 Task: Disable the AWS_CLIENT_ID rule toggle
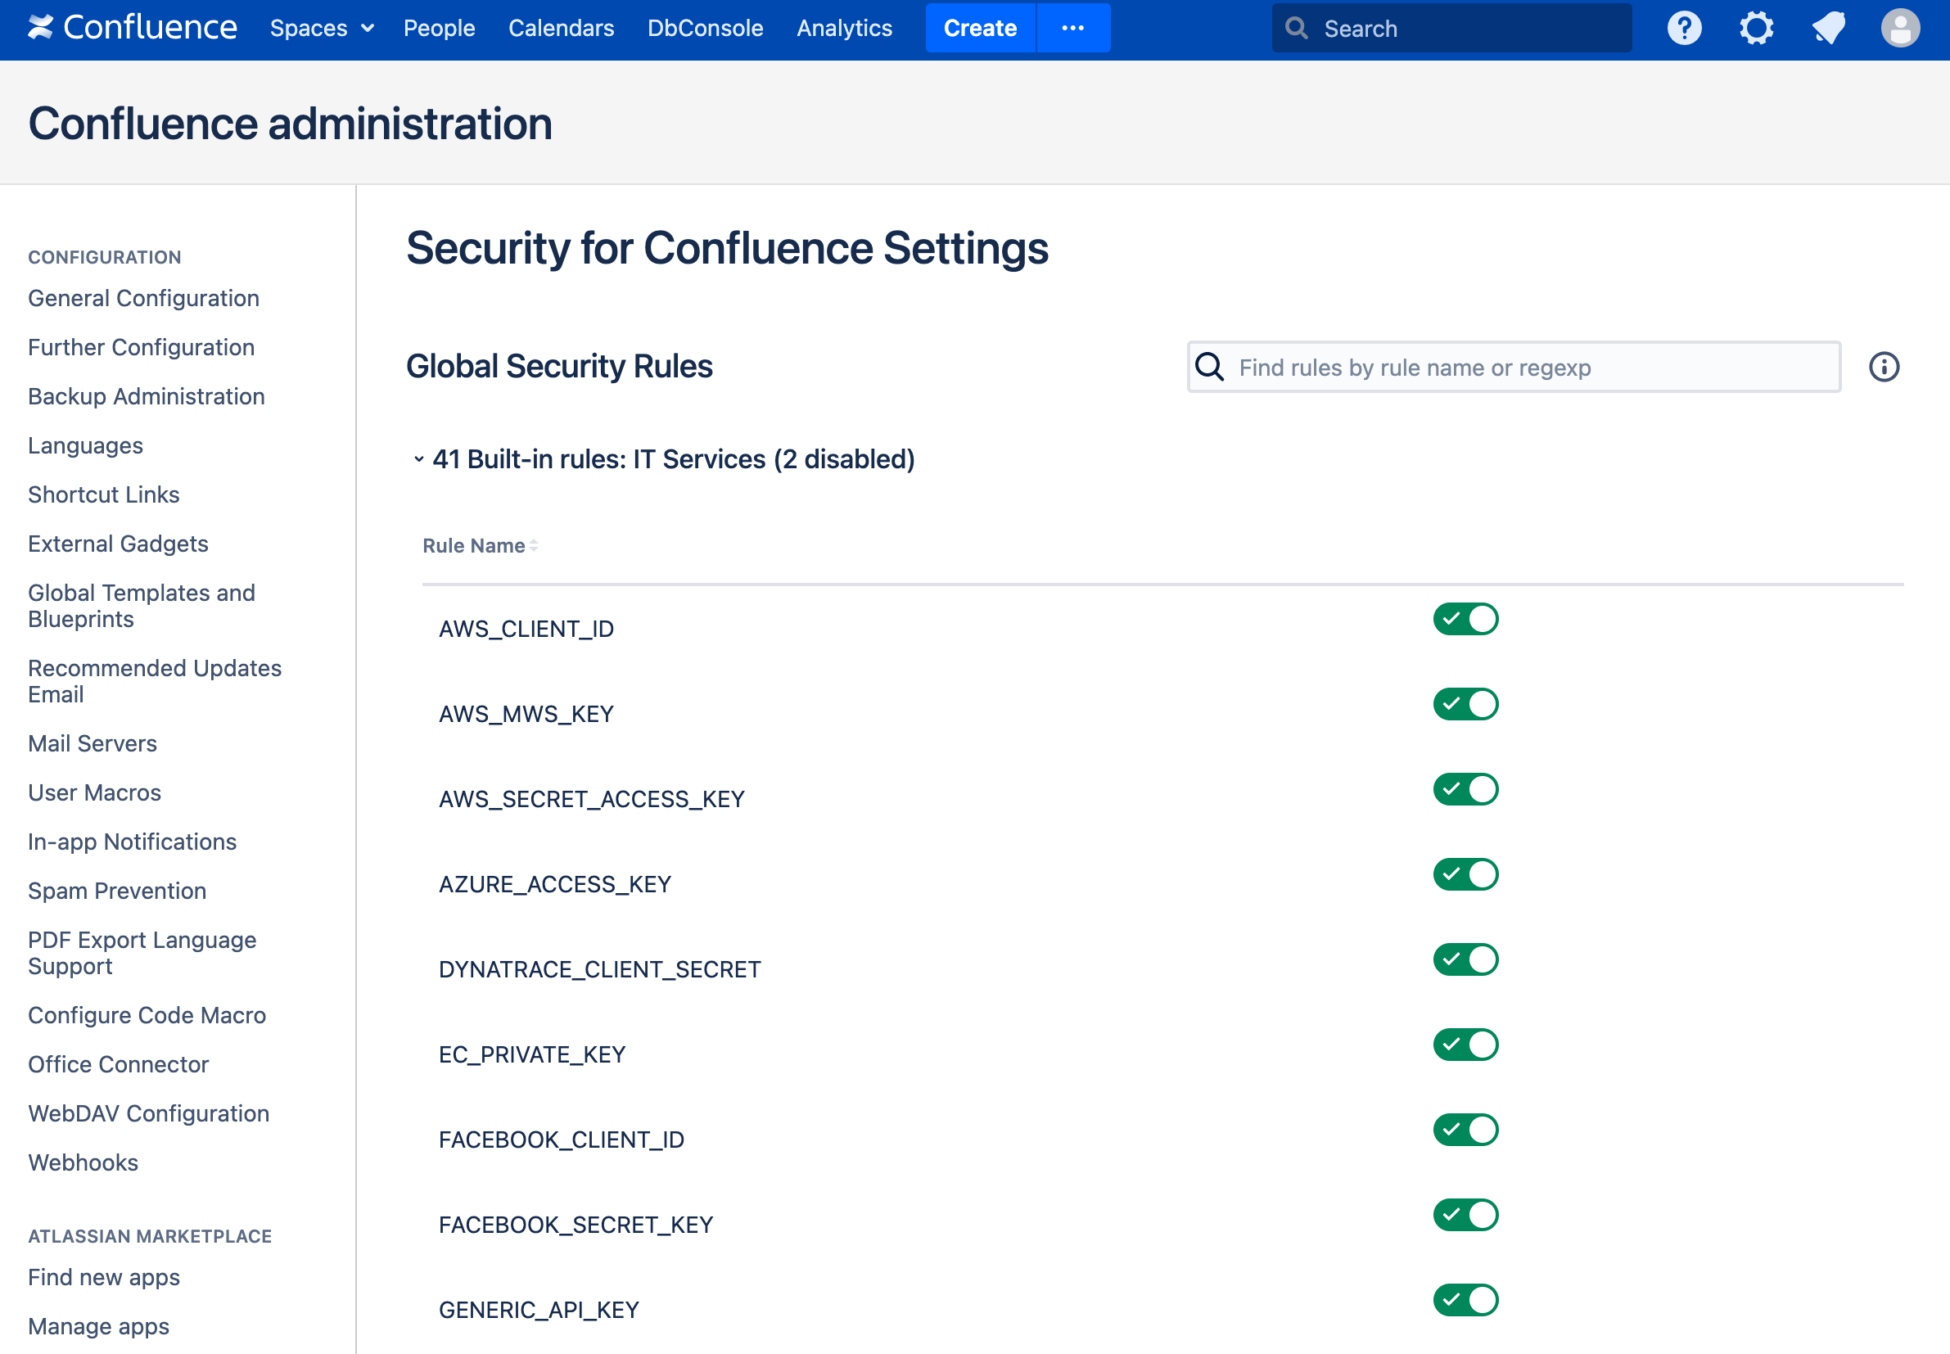pyautogui.click(x=1465, y=620)
